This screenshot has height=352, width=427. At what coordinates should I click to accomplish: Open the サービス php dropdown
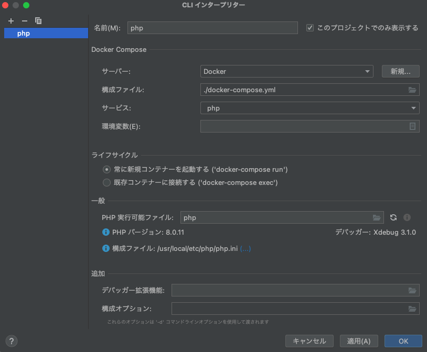click(x=310, y=108)
